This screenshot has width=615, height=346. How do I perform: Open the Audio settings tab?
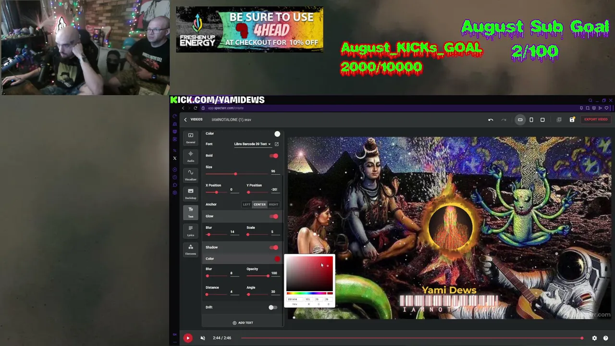[x=191, y=157]
